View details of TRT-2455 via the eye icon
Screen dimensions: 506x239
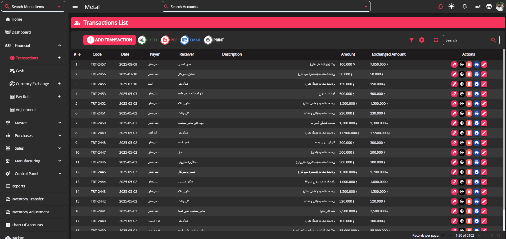[462, 84]
